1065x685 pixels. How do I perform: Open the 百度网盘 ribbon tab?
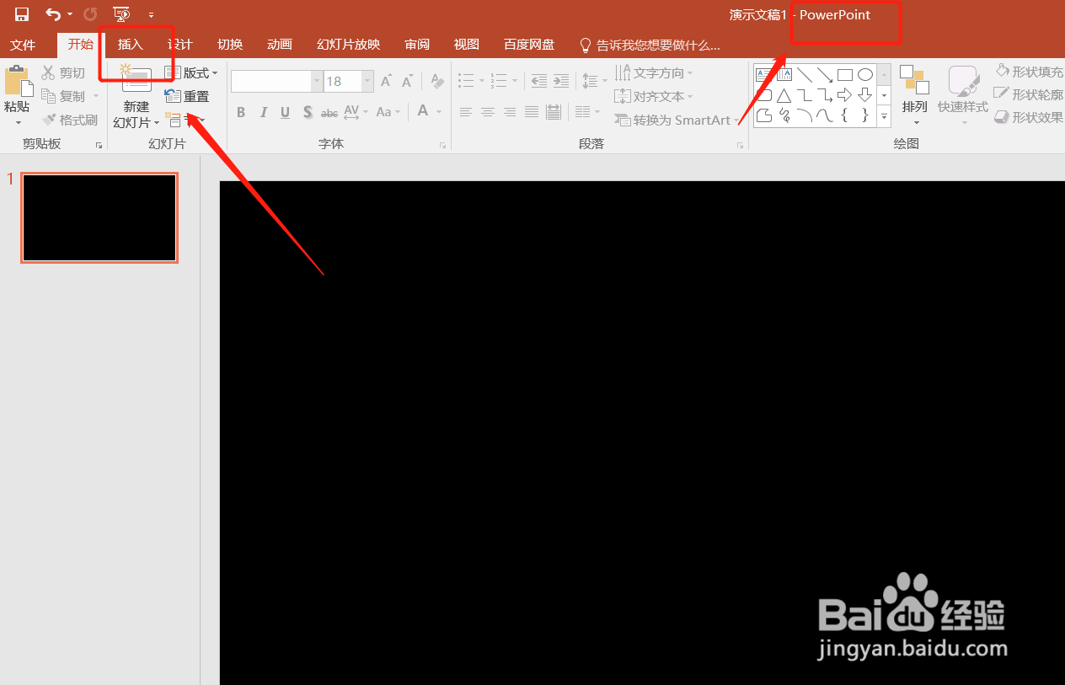point(529,45)
